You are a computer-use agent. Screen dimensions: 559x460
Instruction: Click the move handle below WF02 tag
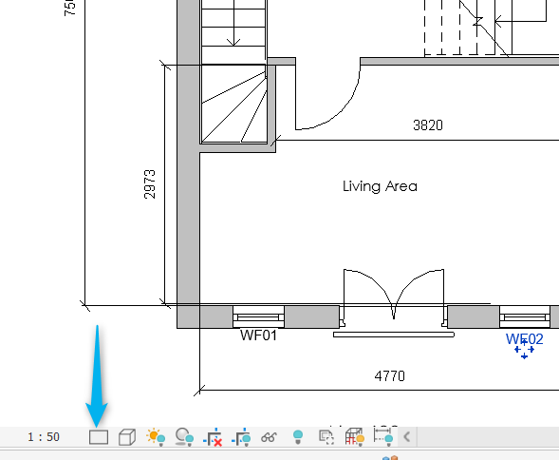point(525,350)
